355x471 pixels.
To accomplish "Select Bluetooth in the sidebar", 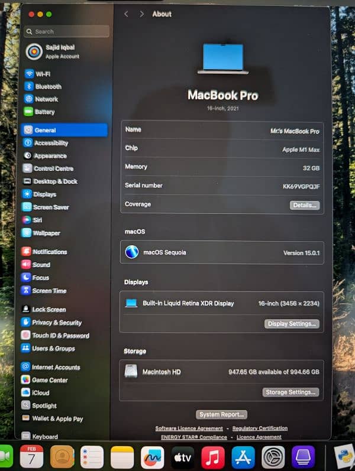I will (x=47, y=87).
